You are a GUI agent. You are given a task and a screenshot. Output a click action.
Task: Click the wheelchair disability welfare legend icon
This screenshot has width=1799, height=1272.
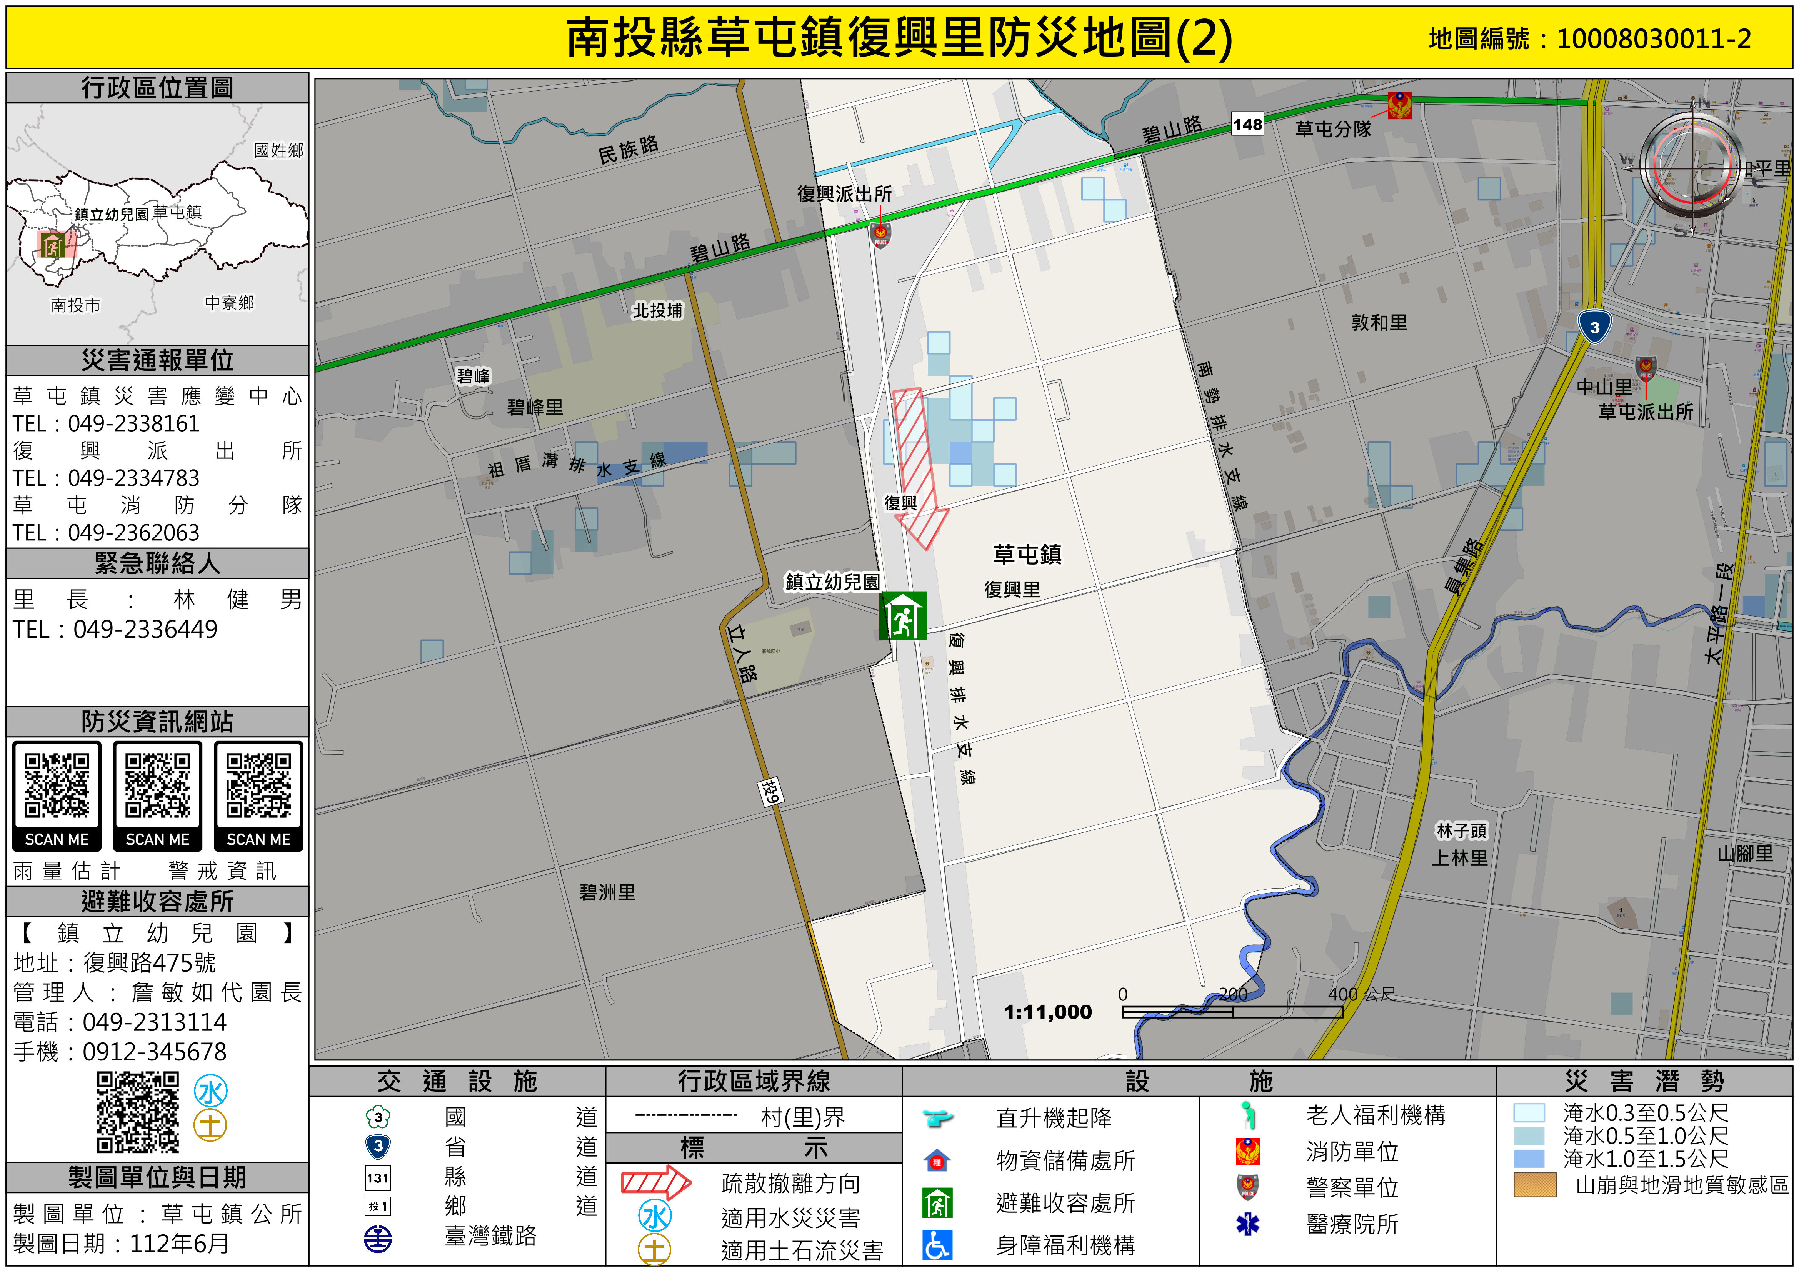[x=937, y=1245]
